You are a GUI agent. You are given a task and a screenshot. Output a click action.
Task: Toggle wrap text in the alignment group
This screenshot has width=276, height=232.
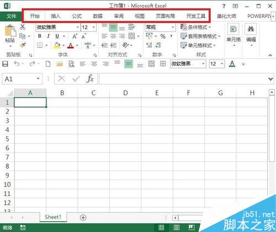click(x=132, y=27)
